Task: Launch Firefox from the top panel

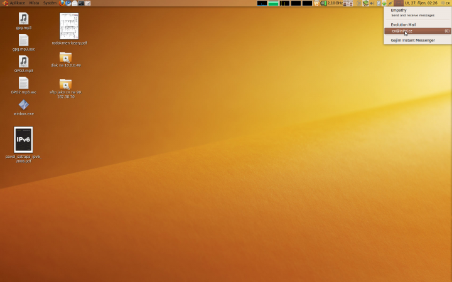Action: tap(62, 3)
